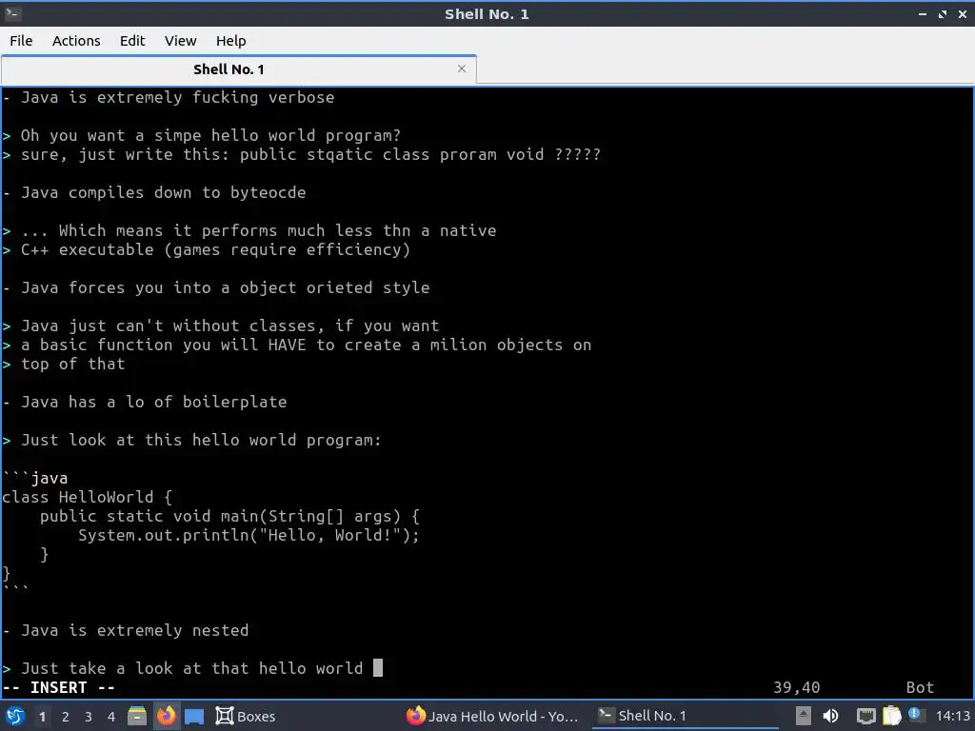Maximize the Shell No. 1 window
975x731 pixels.
click(x=942, y=14)
